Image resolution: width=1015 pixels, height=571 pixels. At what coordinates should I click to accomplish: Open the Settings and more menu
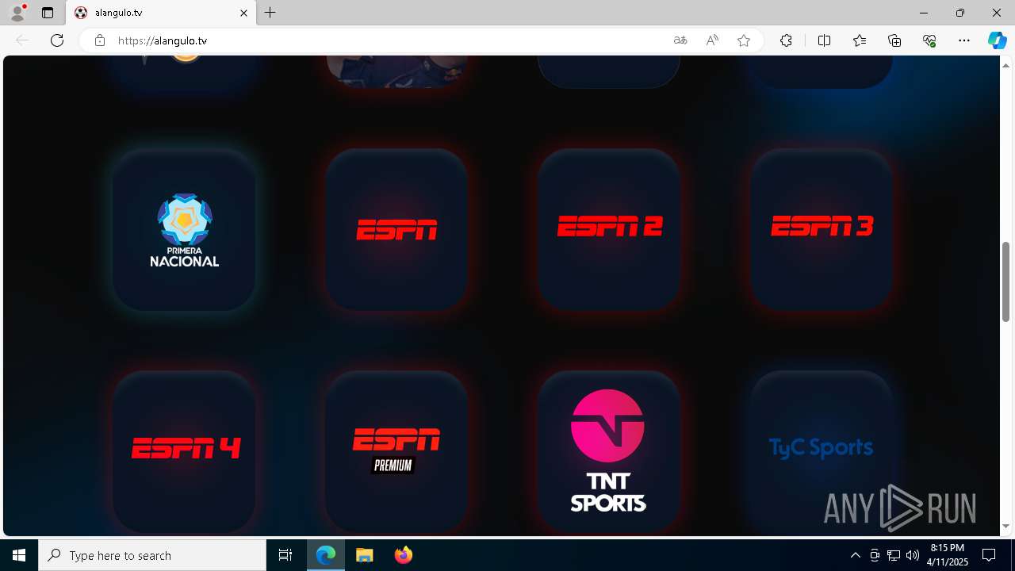(964, 40)
